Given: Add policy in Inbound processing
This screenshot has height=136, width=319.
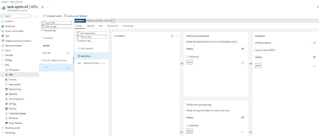Looking at the screenshot, I should click(x=193, y=57).
